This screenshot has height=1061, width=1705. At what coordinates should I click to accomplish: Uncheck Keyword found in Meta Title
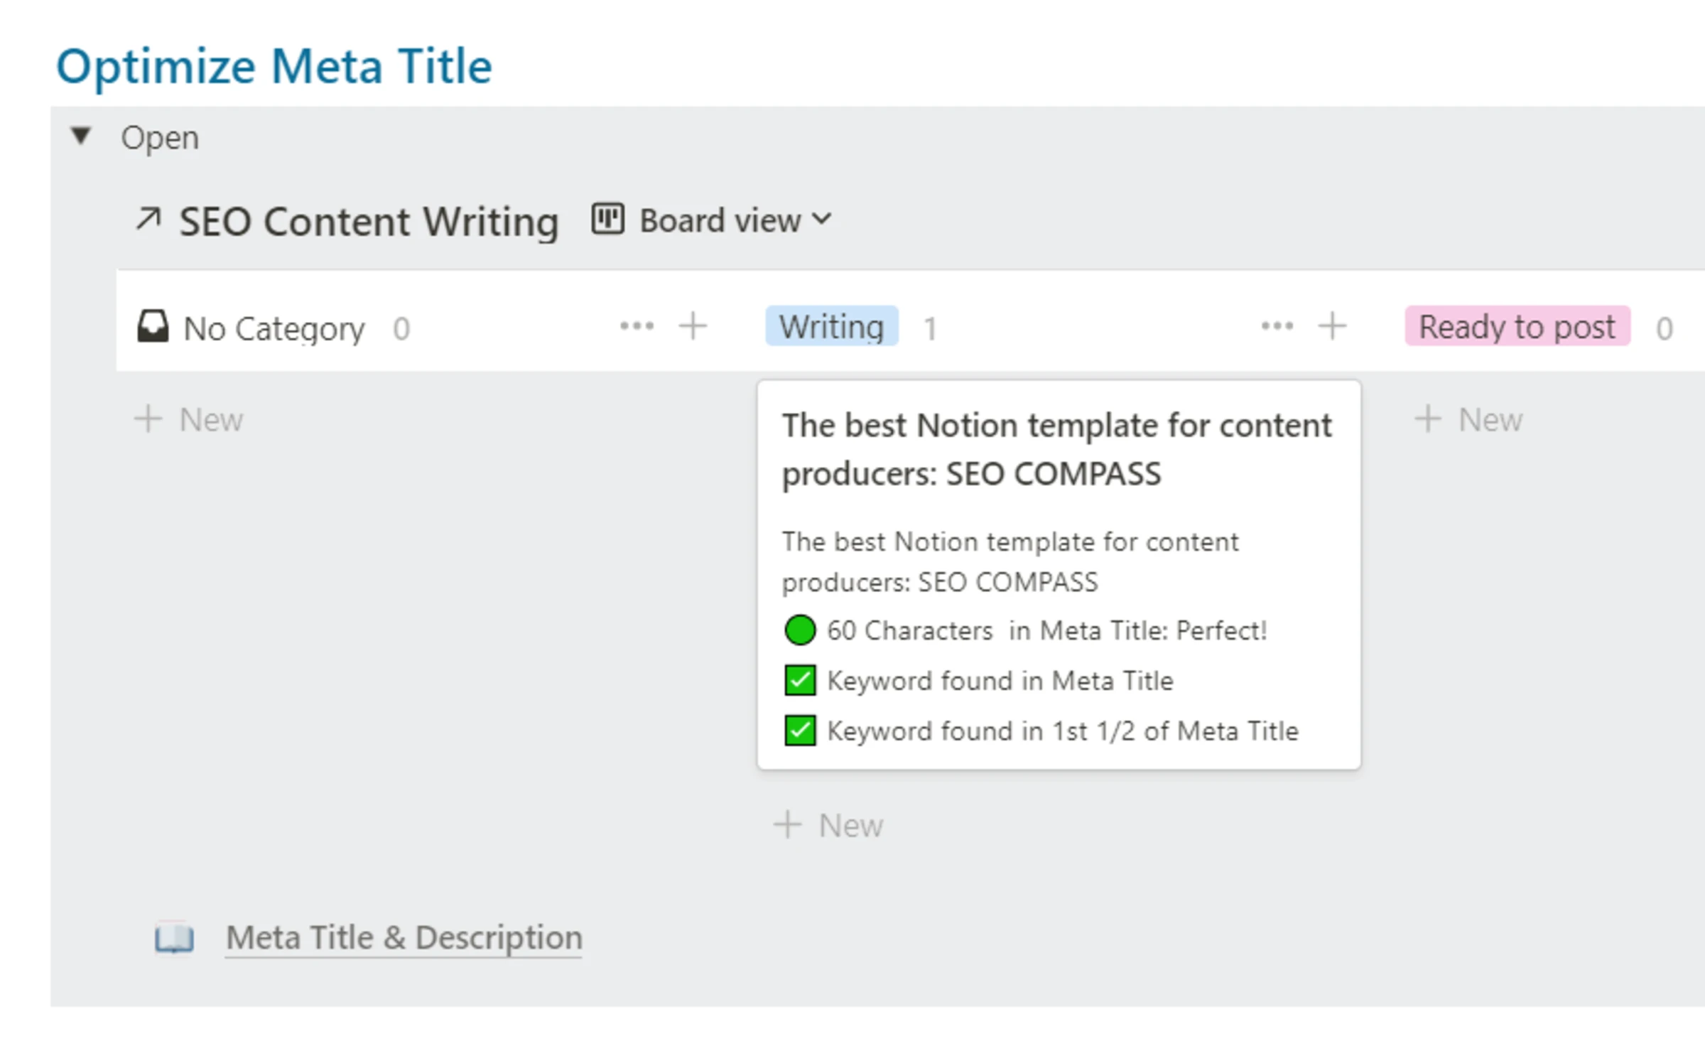click(x=799, y=680)
